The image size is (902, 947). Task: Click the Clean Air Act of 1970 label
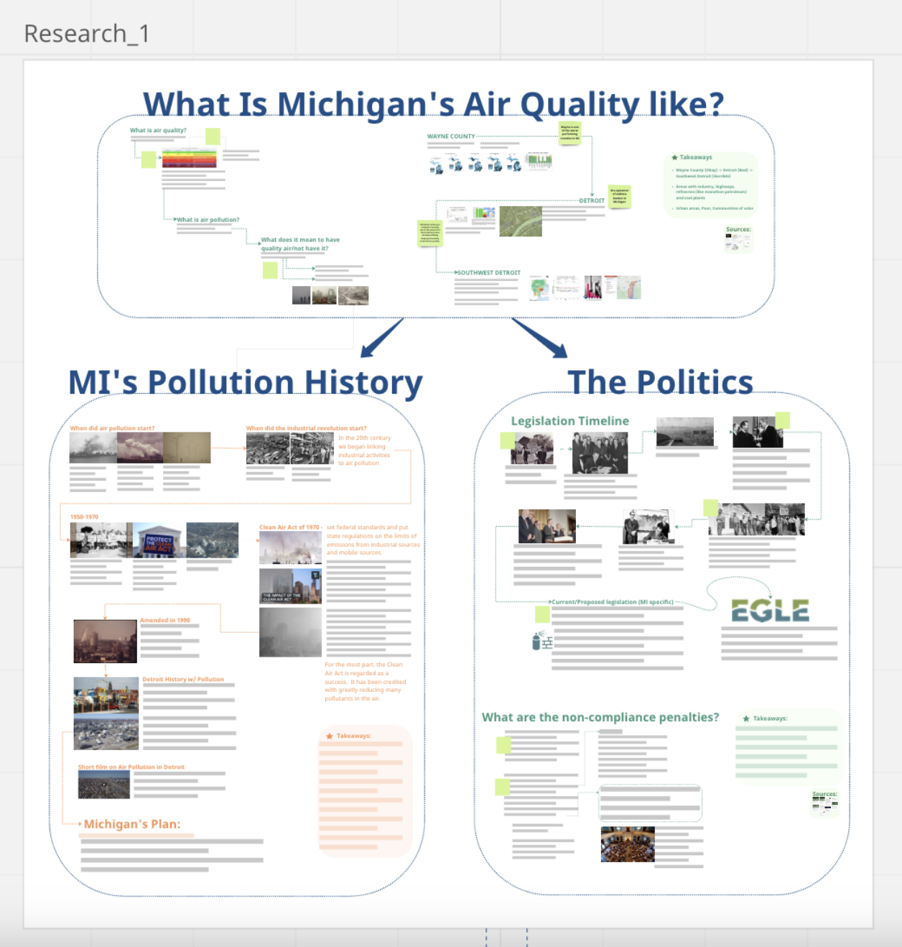[x=289, y=527]
